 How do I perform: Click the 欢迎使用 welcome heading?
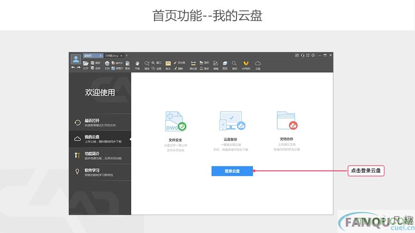(100, 92)
